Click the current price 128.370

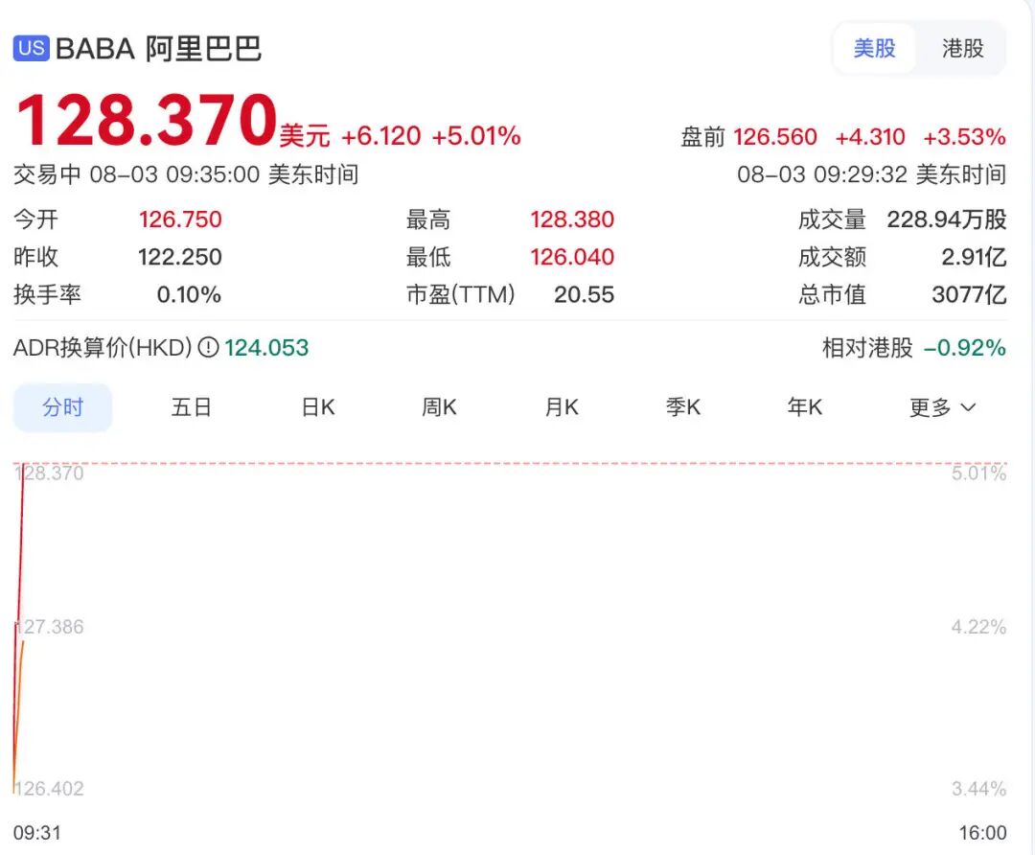tap(146, 121)
